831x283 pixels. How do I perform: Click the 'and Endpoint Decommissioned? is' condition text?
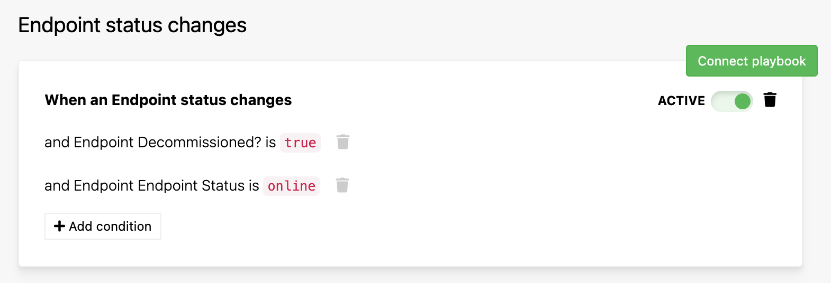click(160, 142)
